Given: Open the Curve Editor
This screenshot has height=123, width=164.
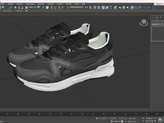Looking at the screenshot, I should (107, 8).
